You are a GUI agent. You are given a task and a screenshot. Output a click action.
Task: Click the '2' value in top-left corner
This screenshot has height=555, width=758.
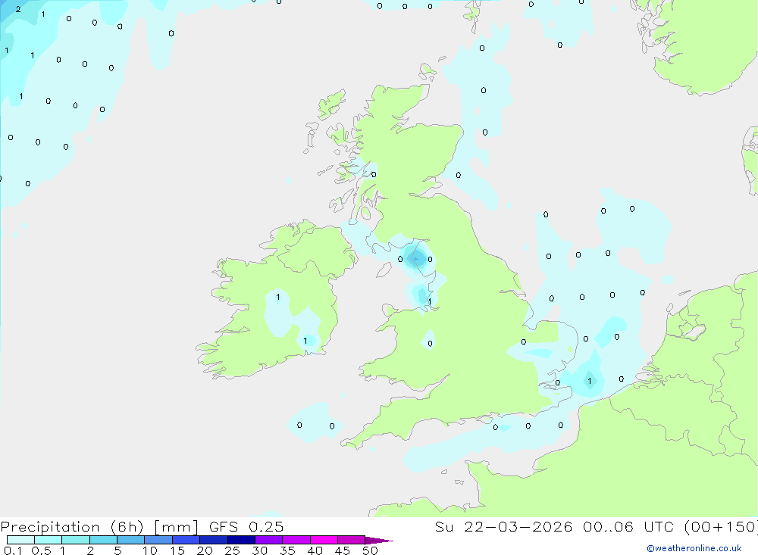(x=18, y=9)
